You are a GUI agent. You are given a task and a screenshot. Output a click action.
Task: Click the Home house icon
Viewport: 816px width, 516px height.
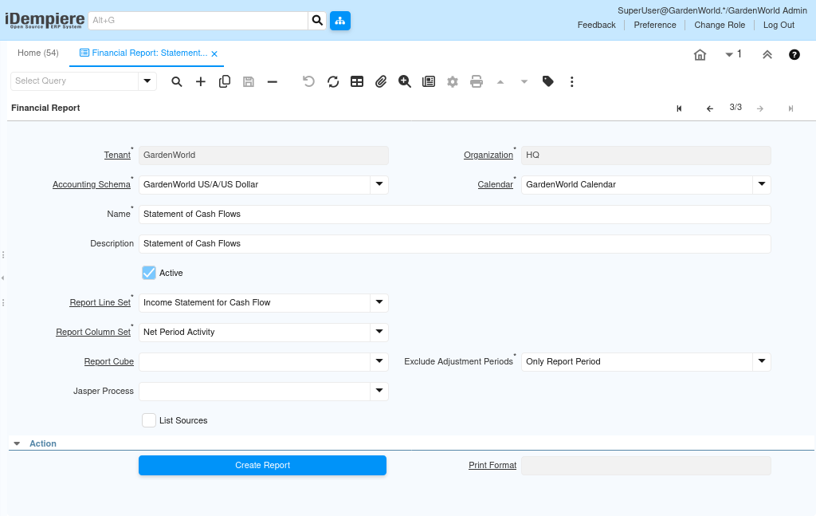700,55
